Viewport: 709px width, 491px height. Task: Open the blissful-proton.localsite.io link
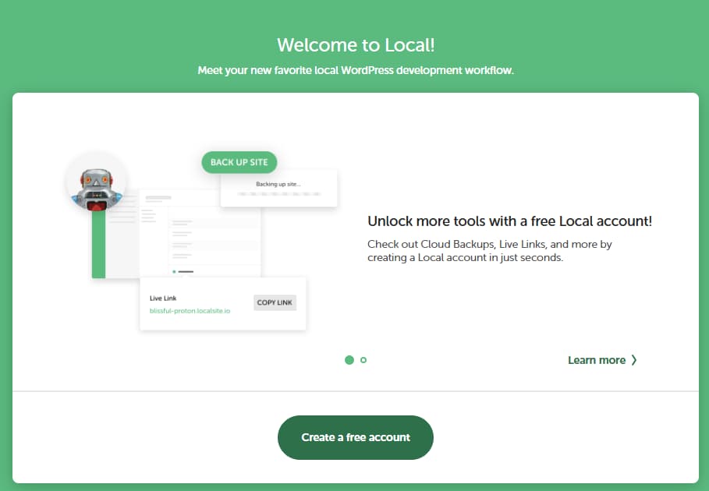(190, 311)
